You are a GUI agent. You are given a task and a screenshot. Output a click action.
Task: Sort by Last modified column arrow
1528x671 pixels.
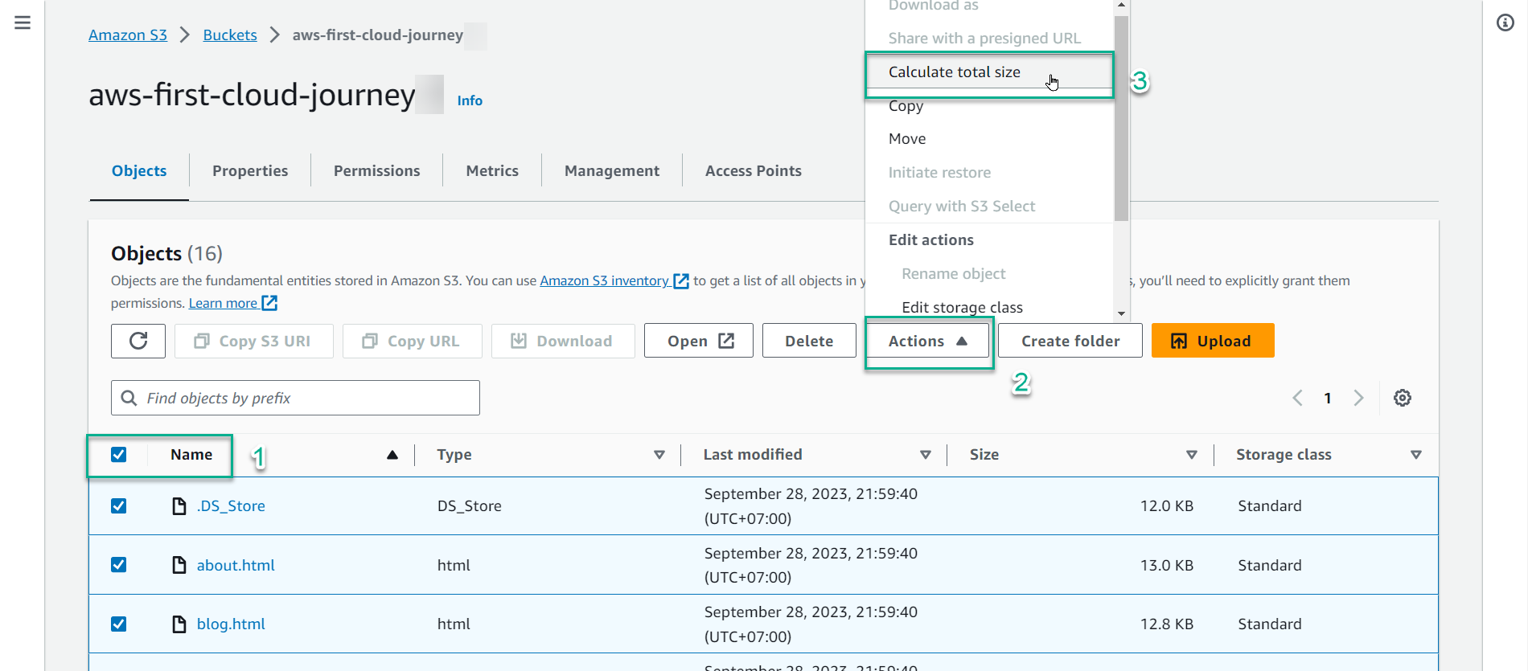[x=926, y=455]
